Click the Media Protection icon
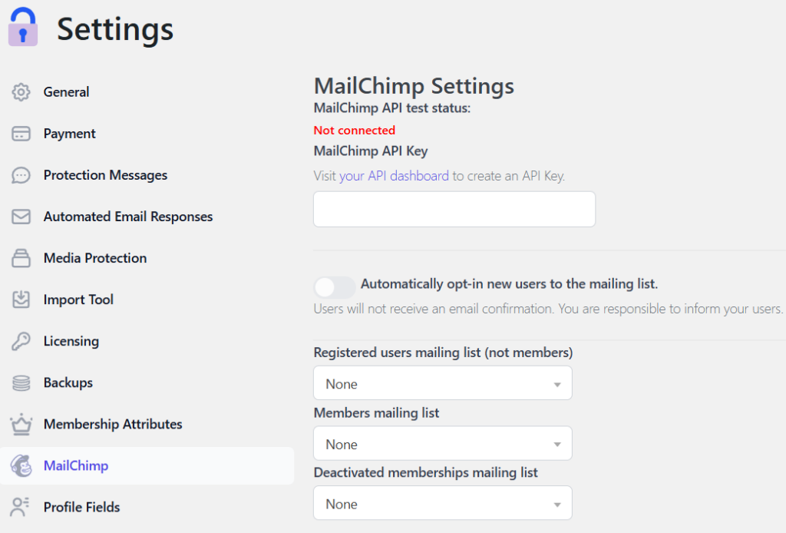This screenshot has height=533, width=786. (21, 258)
